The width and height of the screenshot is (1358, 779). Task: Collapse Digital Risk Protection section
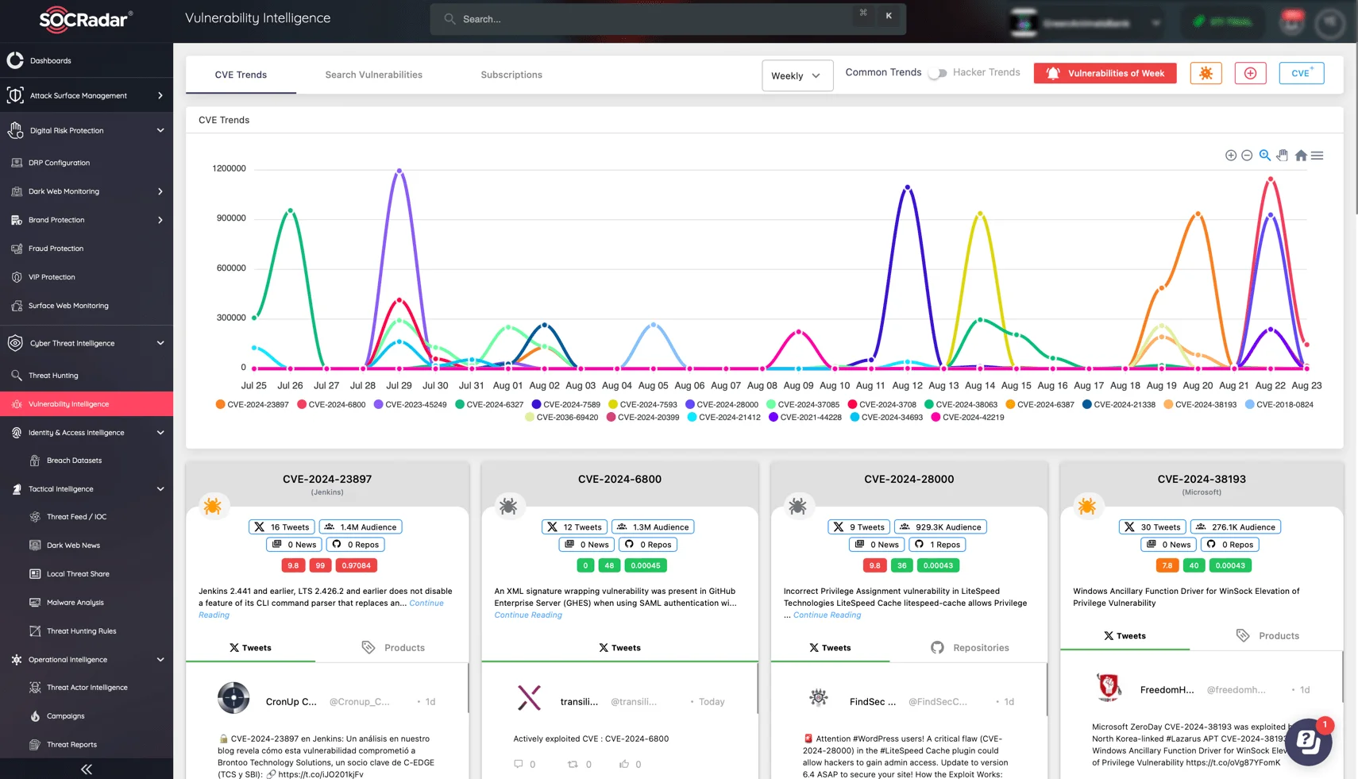pyautogui.click(x=87, y=130)
